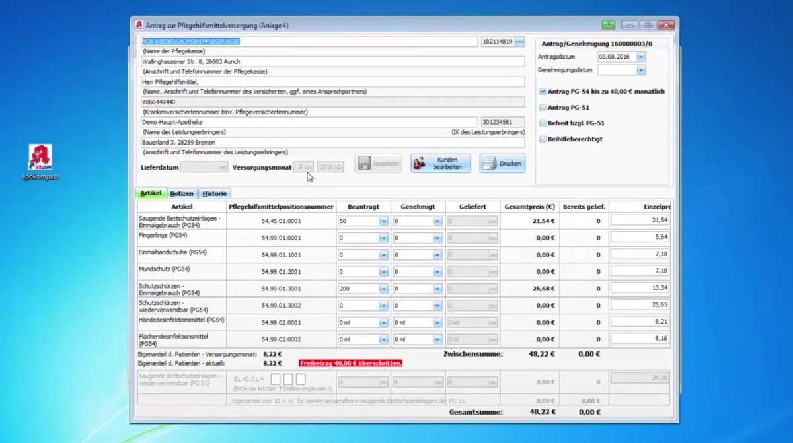793x443 pixels.
Task: Click into the Lieferdatum input field
Action: point(204,167)
